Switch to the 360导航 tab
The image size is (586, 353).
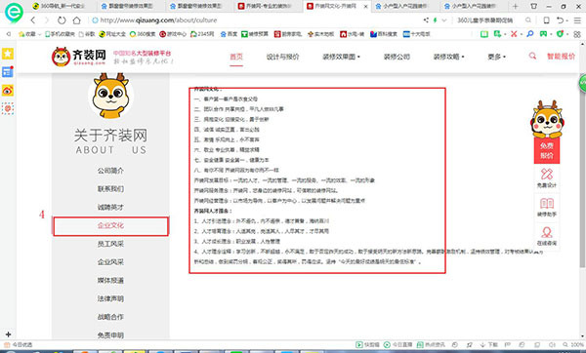coord(58,6)
